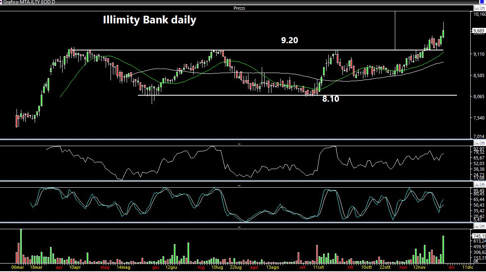Viewport: 486px width, 272px height.
Task: Click the 7,540 price axis value
Action: 479,118
